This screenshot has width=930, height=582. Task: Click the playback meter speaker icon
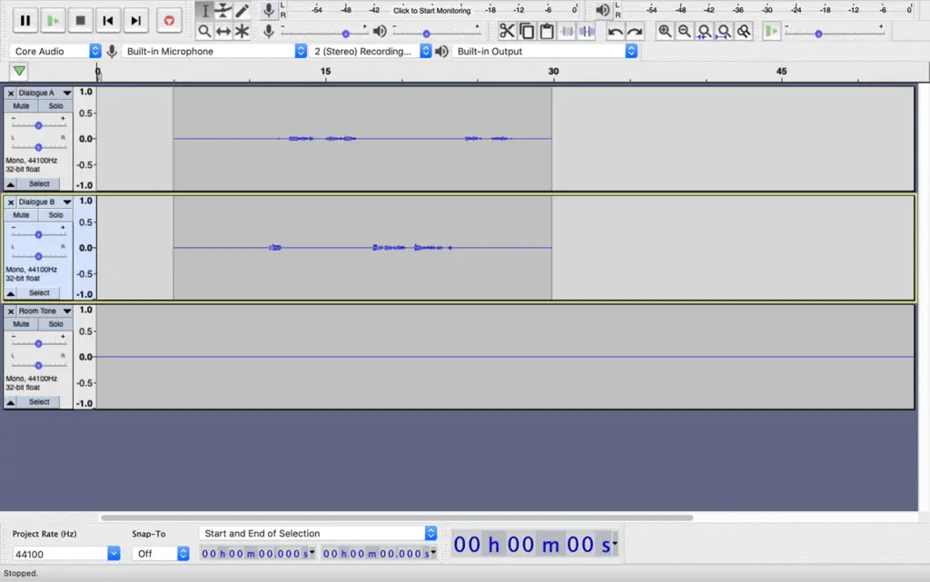click(x=603, y=10)
